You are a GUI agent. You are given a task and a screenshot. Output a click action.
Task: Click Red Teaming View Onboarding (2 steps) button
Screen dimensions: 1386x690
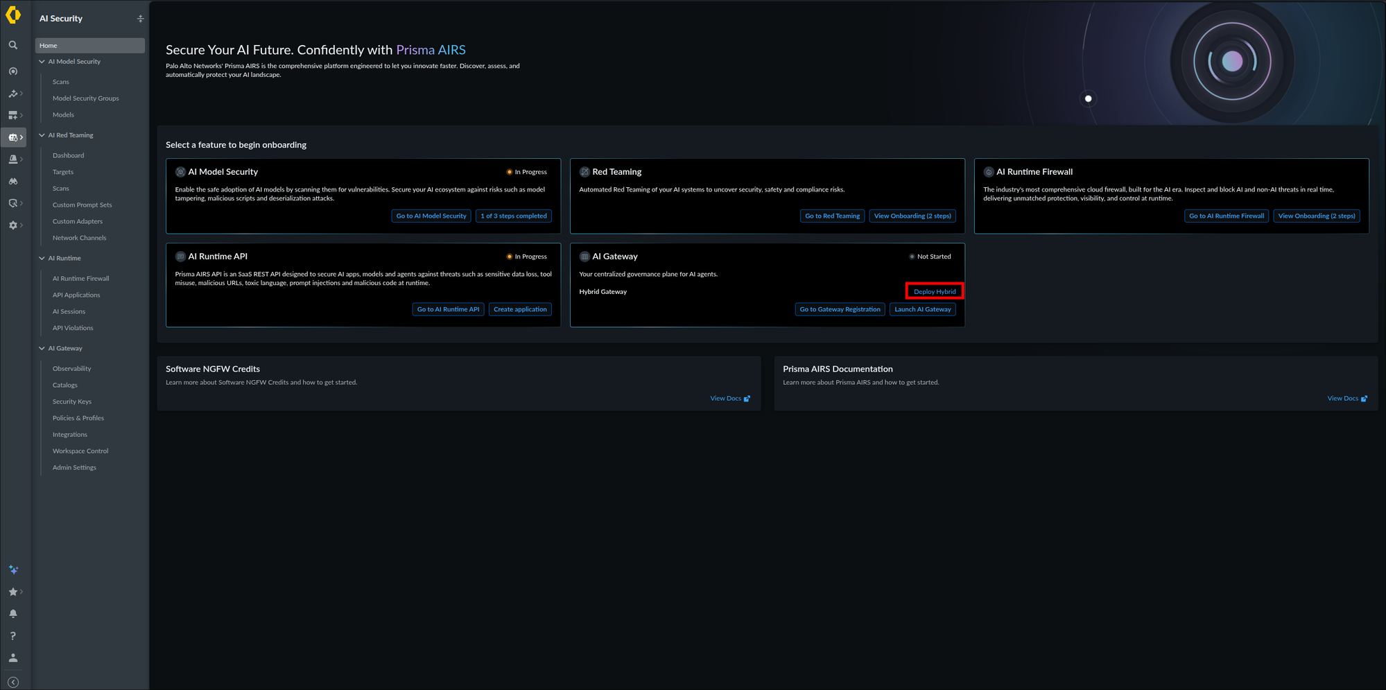[x=912, y=216]
